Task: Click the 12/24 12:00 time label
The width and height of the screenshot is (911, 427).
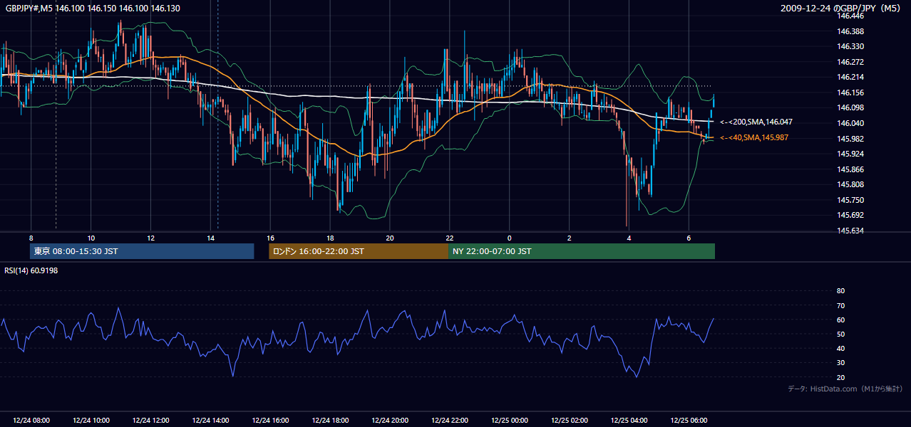Action: 151,421
